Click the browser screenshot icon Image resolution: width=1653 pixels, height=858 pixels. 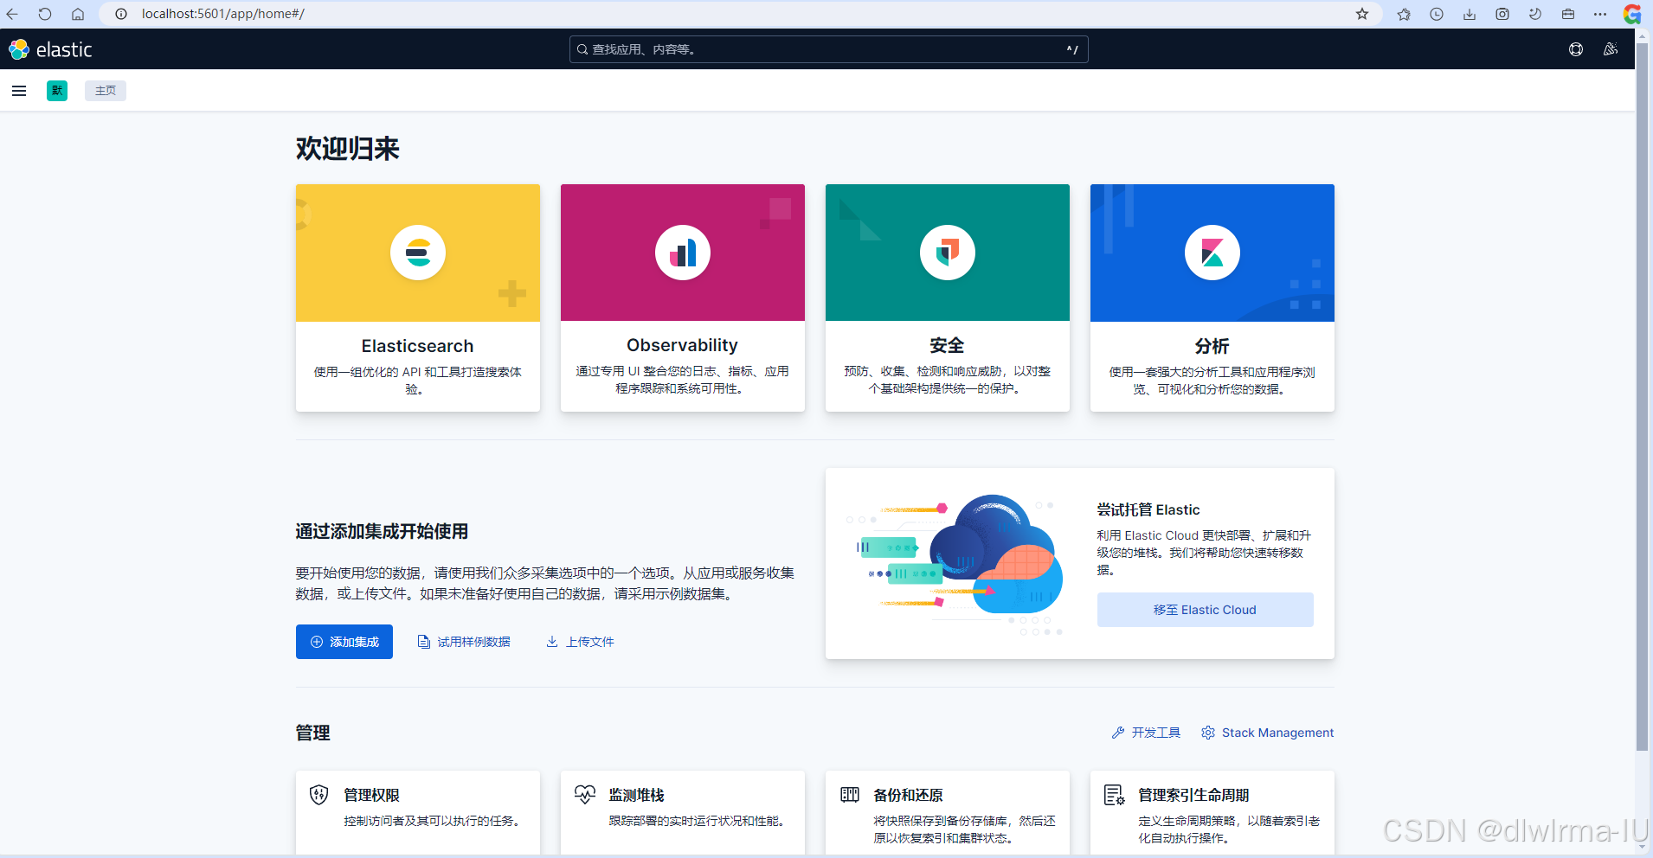tap(1502, 14)
